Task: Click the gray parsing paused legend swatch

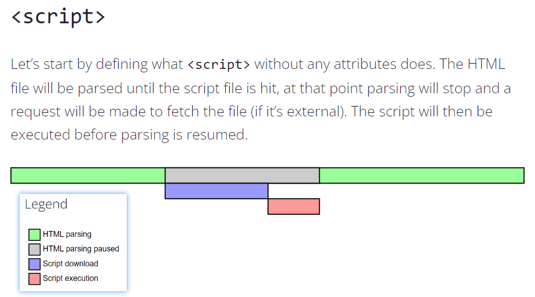Action: [35, 250]
